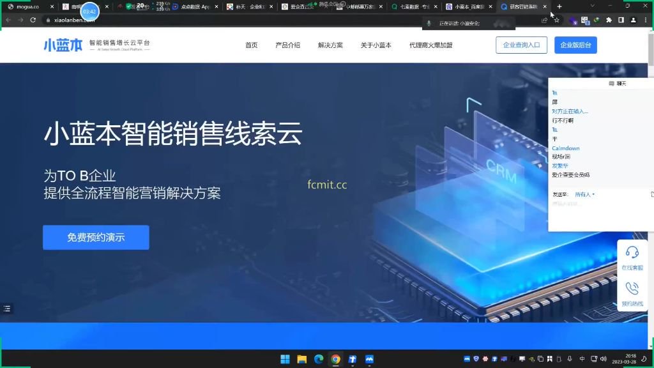Click the 预约热线 phone icon

point(632,288)
